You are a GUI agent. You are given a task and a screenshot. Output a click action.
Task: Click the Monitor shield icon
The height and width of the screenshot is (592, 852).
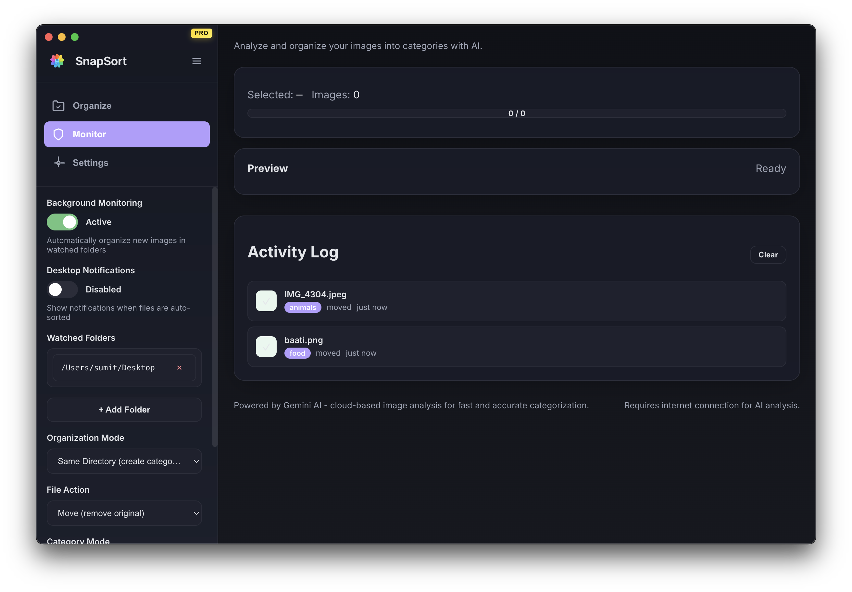click(x=59, y=134)
